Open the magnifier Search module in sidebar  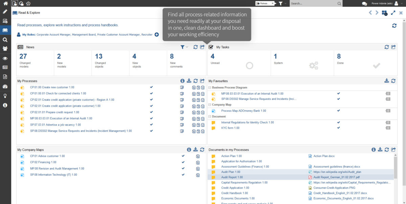(x=5, y=40)
